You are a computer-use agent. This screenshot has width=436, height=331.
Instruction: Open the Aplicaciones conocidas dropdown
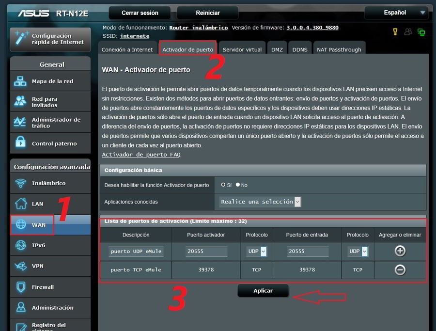click(x=260, y=202)
